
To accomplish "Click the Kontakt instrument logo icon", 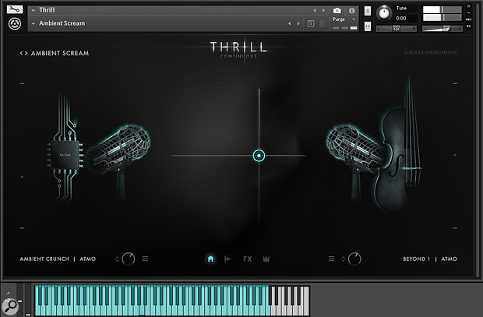I will pyautogui.click(x=15, y=23).
